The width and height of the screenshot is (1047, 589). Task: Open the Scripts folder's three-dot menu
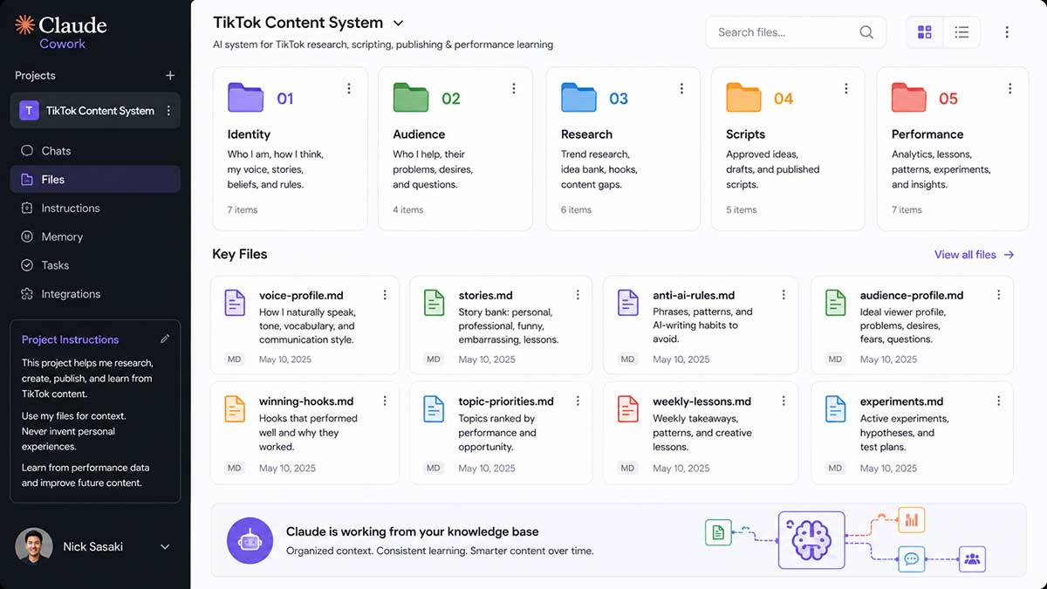coord(845,88)
